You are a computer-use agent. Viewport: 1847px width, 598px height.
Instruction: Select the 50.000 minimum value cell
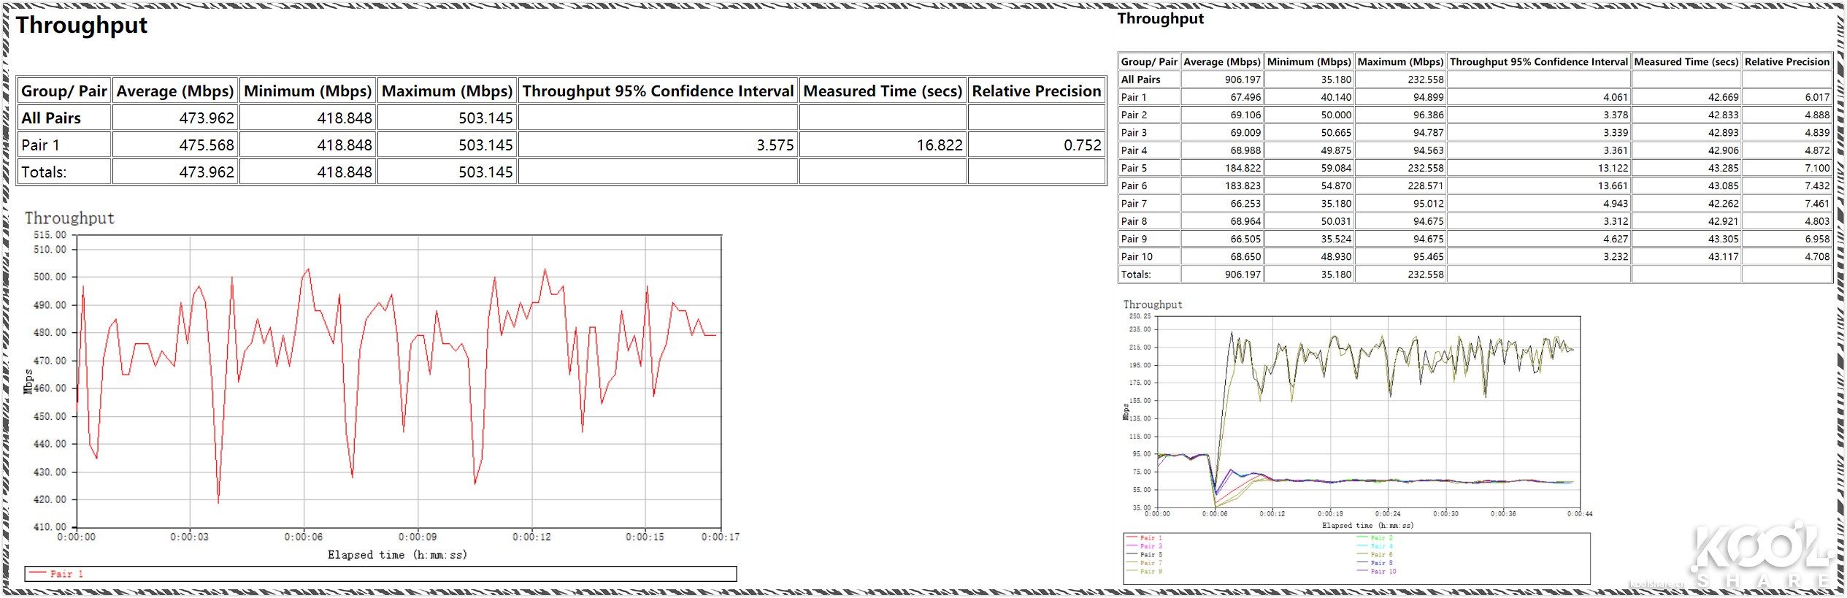[1309, 115]
